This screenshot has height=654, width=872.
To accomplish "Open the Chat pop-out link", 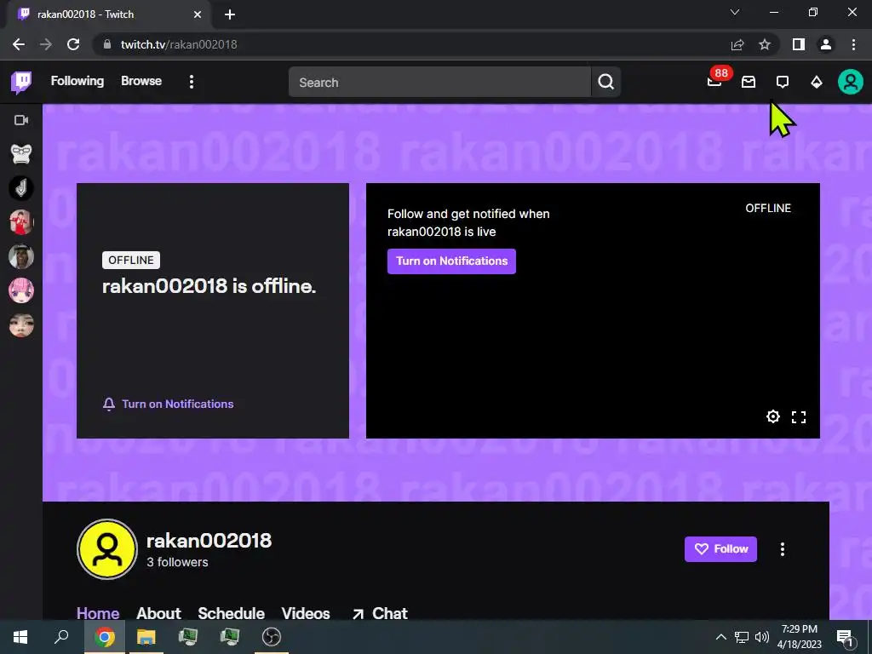I will pyautogui.click(x=380, y=613).
